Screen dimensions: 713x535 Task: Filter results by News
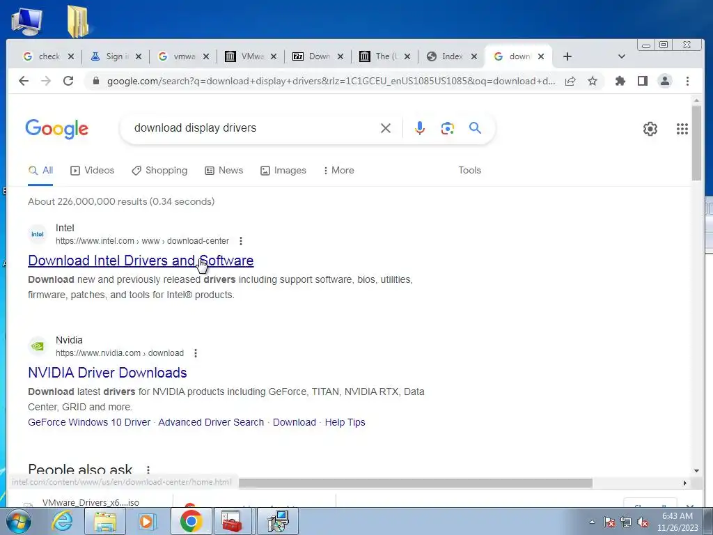tap(224, 170)
